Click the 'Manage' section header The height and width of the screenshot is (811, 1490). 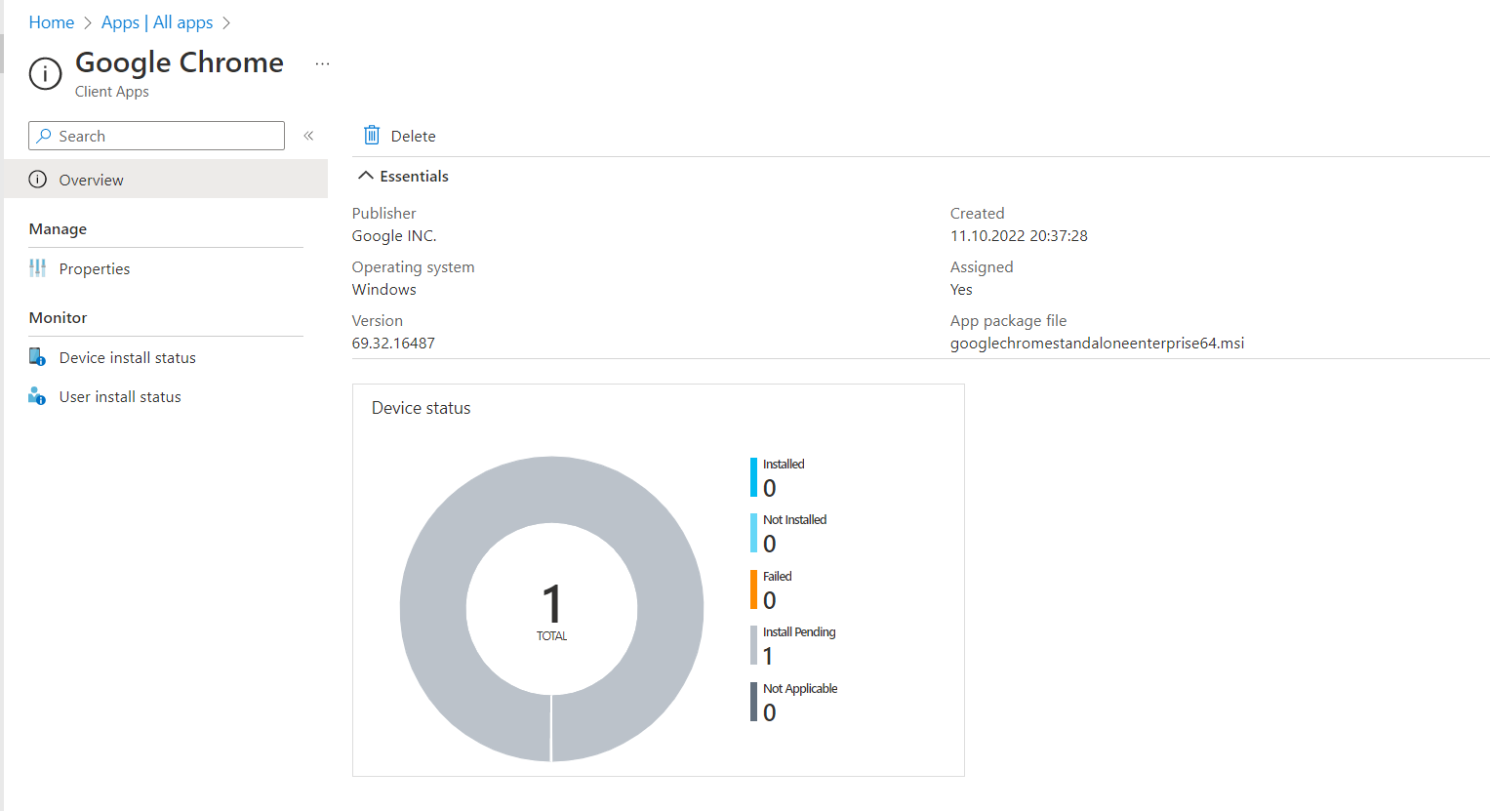tap(58, 229)
